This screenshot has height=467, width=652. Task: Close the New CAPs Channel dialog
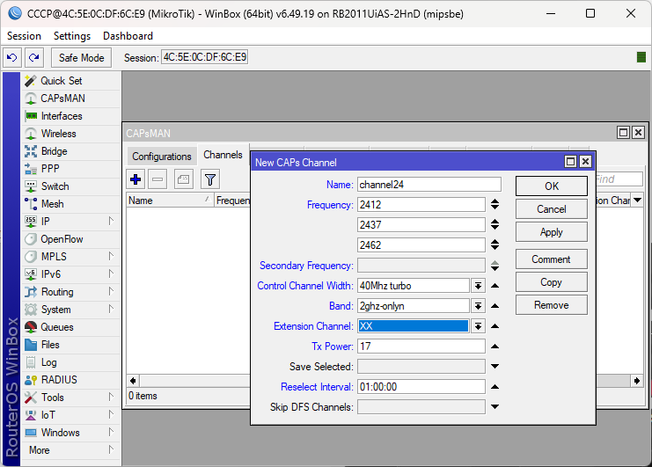coord(585,162)
